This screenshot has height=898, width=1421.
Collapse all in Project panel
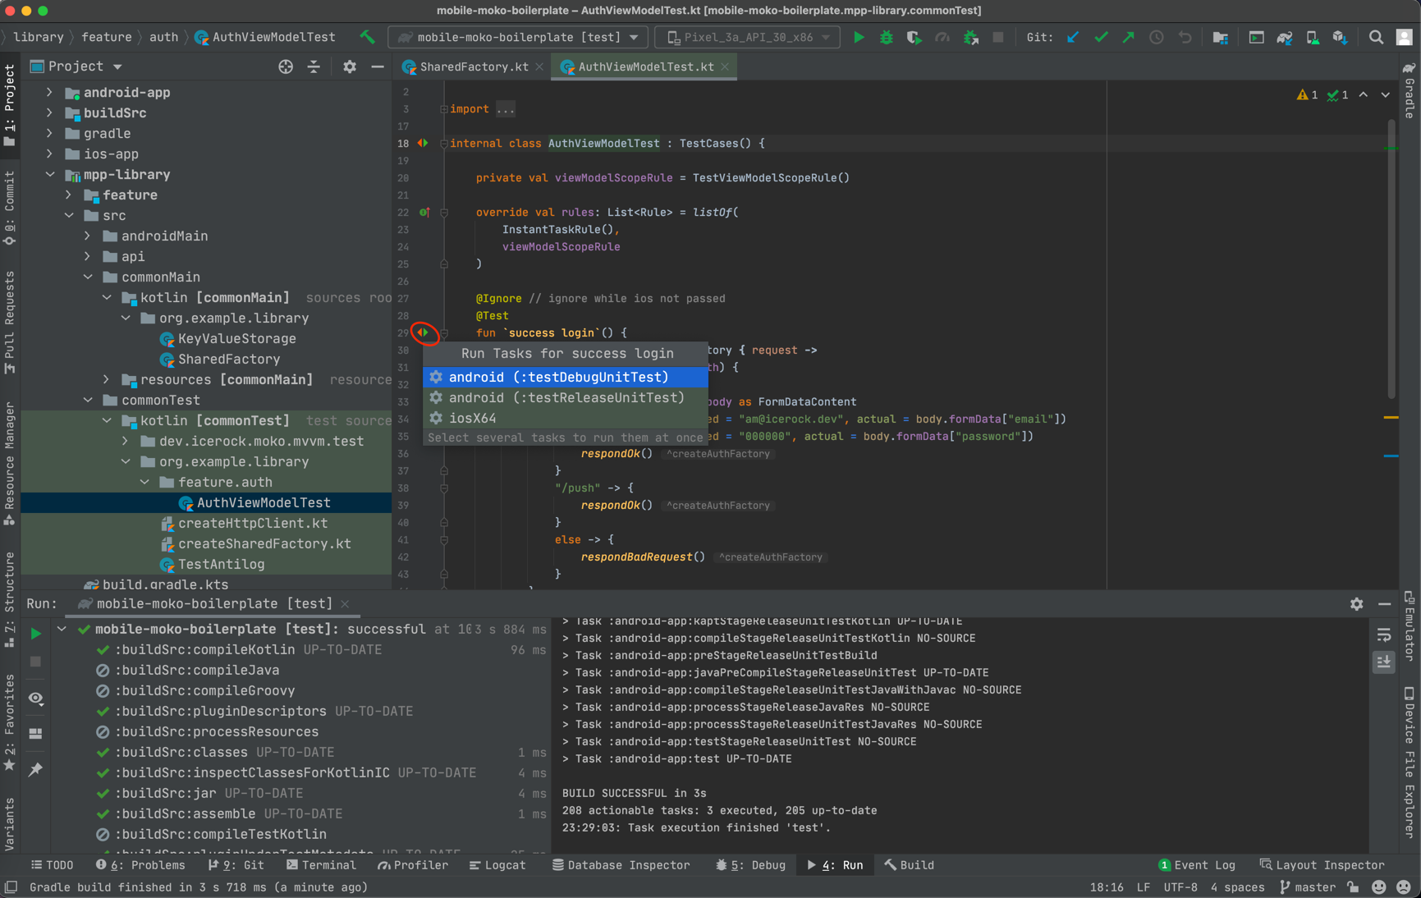coord(314,66)
